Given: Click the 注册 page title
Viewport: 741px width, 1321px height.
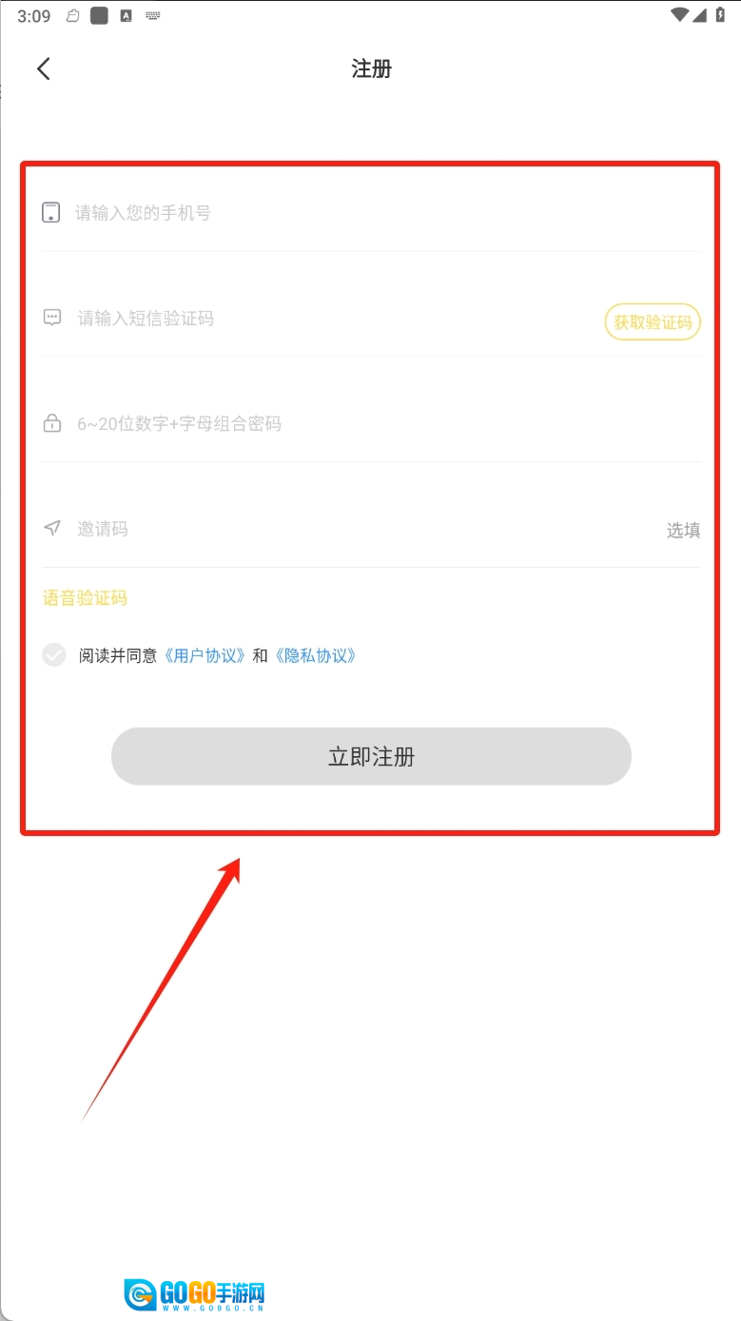Looking at the screenshot, I should tap(371, 68).
